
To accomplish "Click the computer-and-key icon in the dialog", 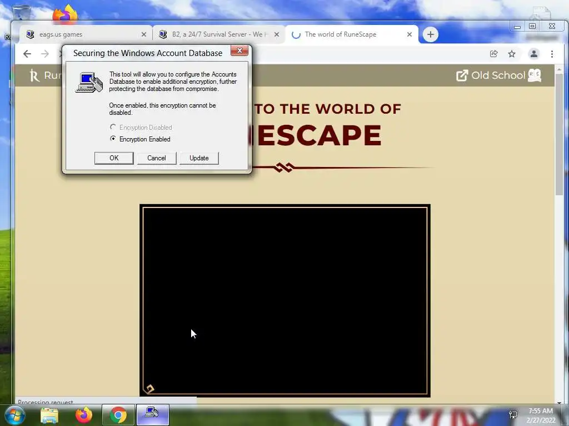I will click(x=89, y=82).
